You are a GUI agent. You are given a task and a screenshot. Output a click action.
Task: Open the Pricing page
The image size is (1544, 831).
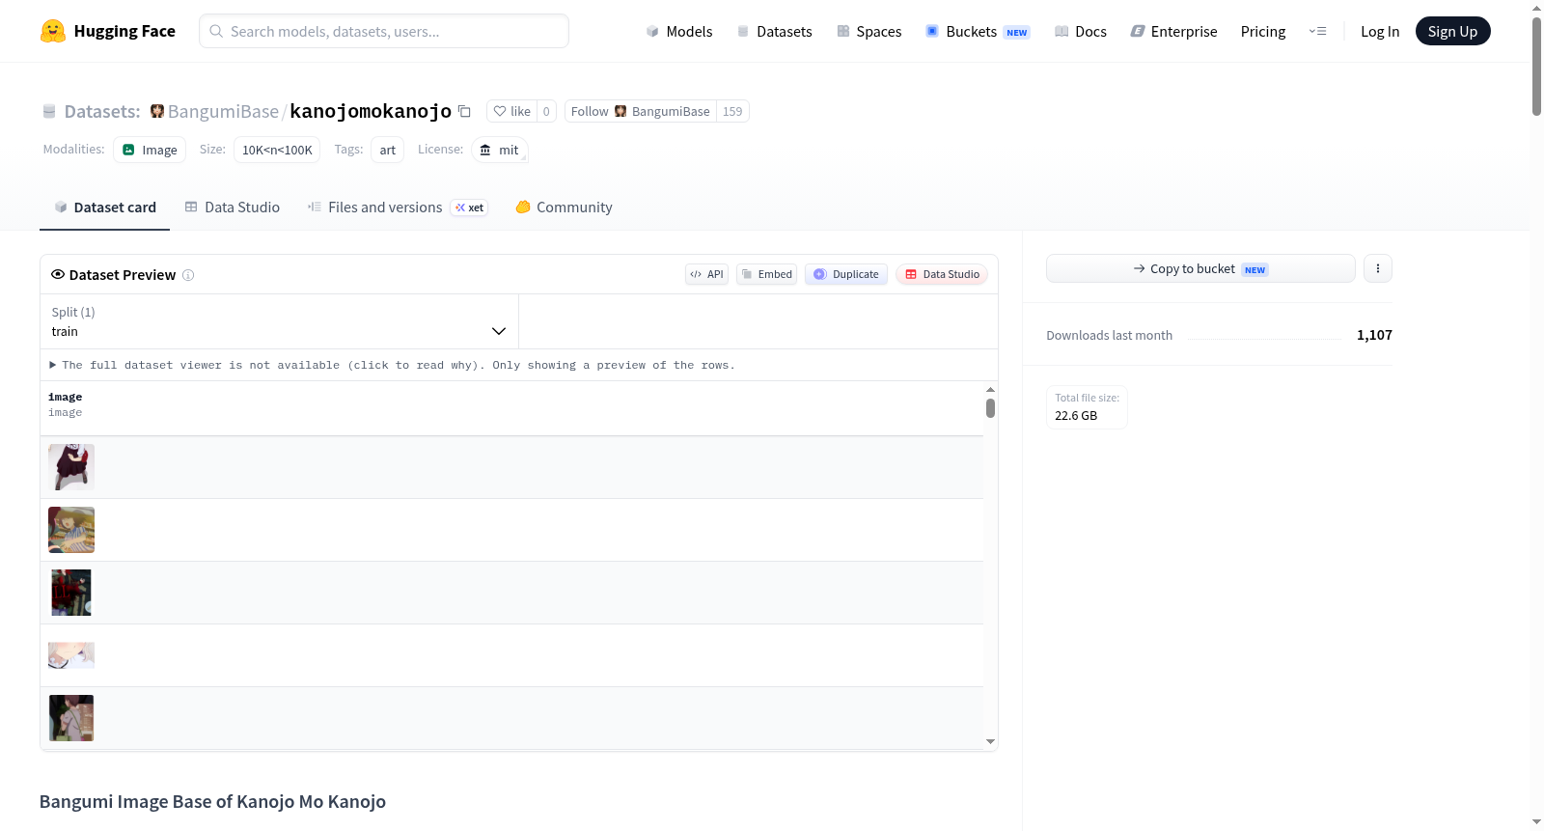(1263, 31)
